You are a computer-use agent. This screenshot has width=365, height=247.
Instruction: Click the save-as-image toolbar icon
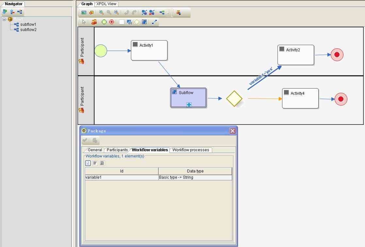(84, 12)
